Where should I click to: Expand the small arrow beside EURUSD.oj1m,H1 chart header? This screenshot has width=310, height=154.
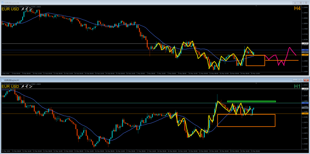coord(3,84)
